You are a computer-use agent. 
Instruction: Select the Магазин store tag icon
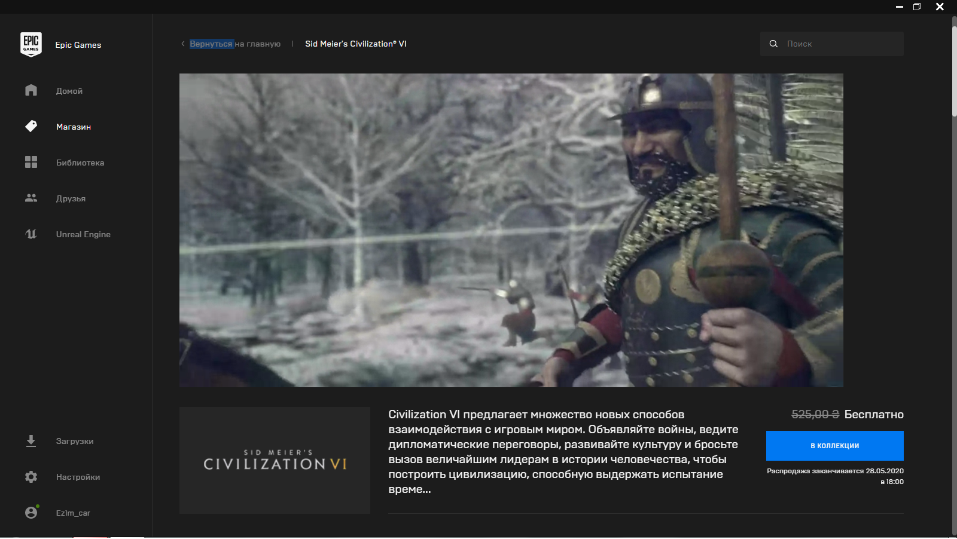pos(31,126)
